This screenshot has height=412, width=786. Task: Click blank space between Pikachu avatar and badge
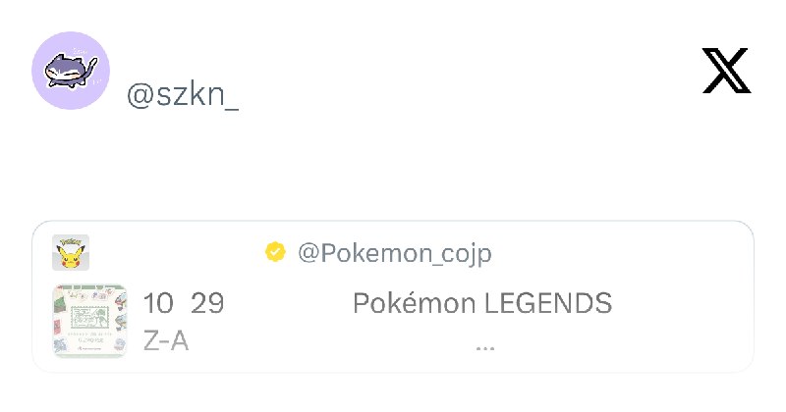pyautogui.click(x=176, y=253)
